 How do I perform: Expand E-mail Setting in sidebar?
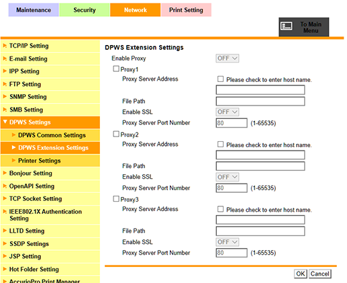(x=50, y=59)
